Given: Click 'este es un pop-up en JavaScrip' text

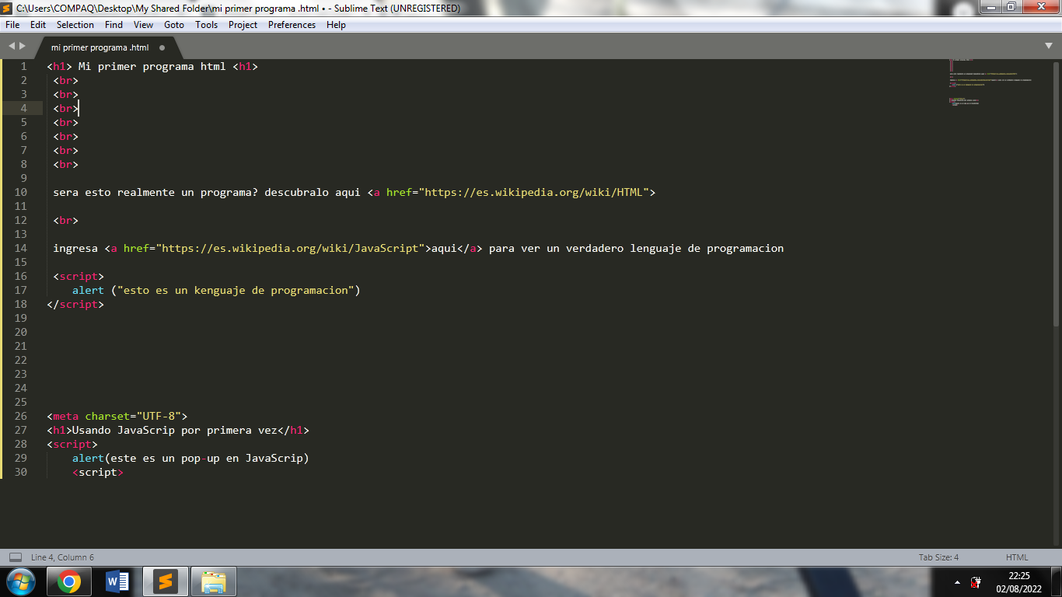Looking at the screenshot, I should click(207, 458).
